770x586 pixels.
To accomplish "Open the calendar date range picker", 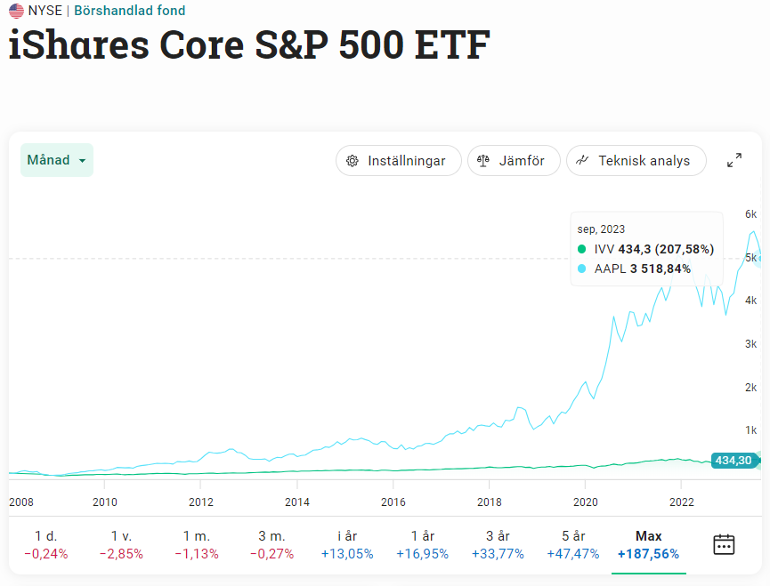I will click(x=724, y=544).
